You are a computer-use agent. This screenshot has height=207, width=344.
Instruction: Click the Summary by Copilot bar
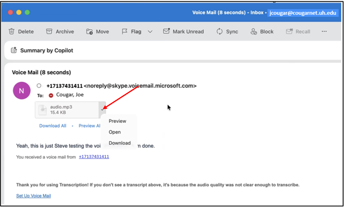(x=173, y=50)
